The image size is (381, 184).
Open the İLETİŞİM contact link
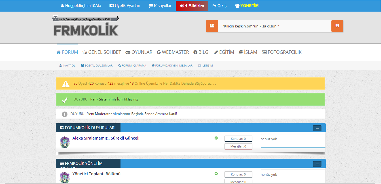206,65
